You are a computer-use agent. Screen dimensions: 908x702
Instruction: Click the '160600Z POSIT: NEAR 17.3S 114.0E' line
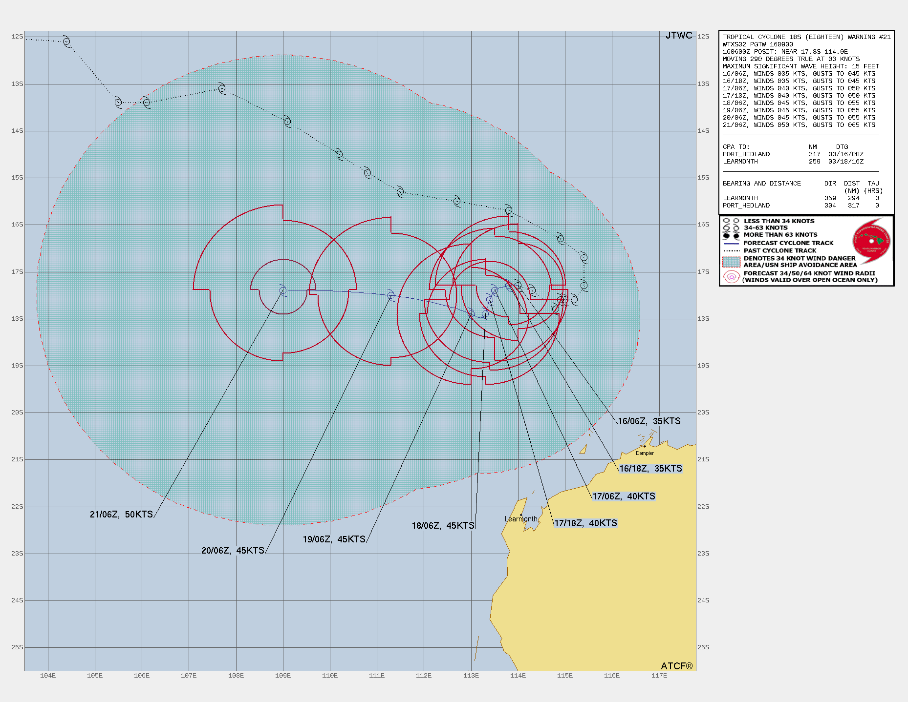[785, 52]
